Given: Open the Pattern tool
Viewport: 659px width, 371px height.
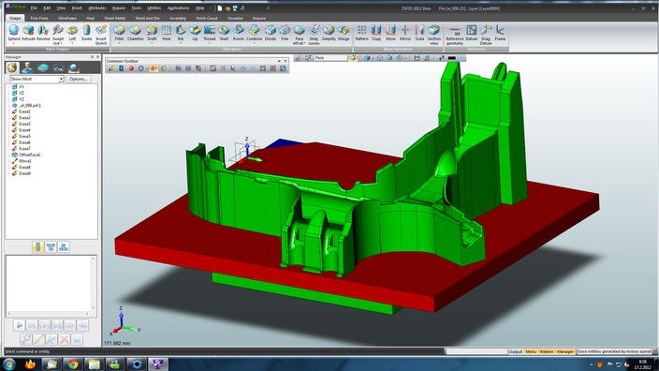Looking at the screenshot, I should pos(362,33).
